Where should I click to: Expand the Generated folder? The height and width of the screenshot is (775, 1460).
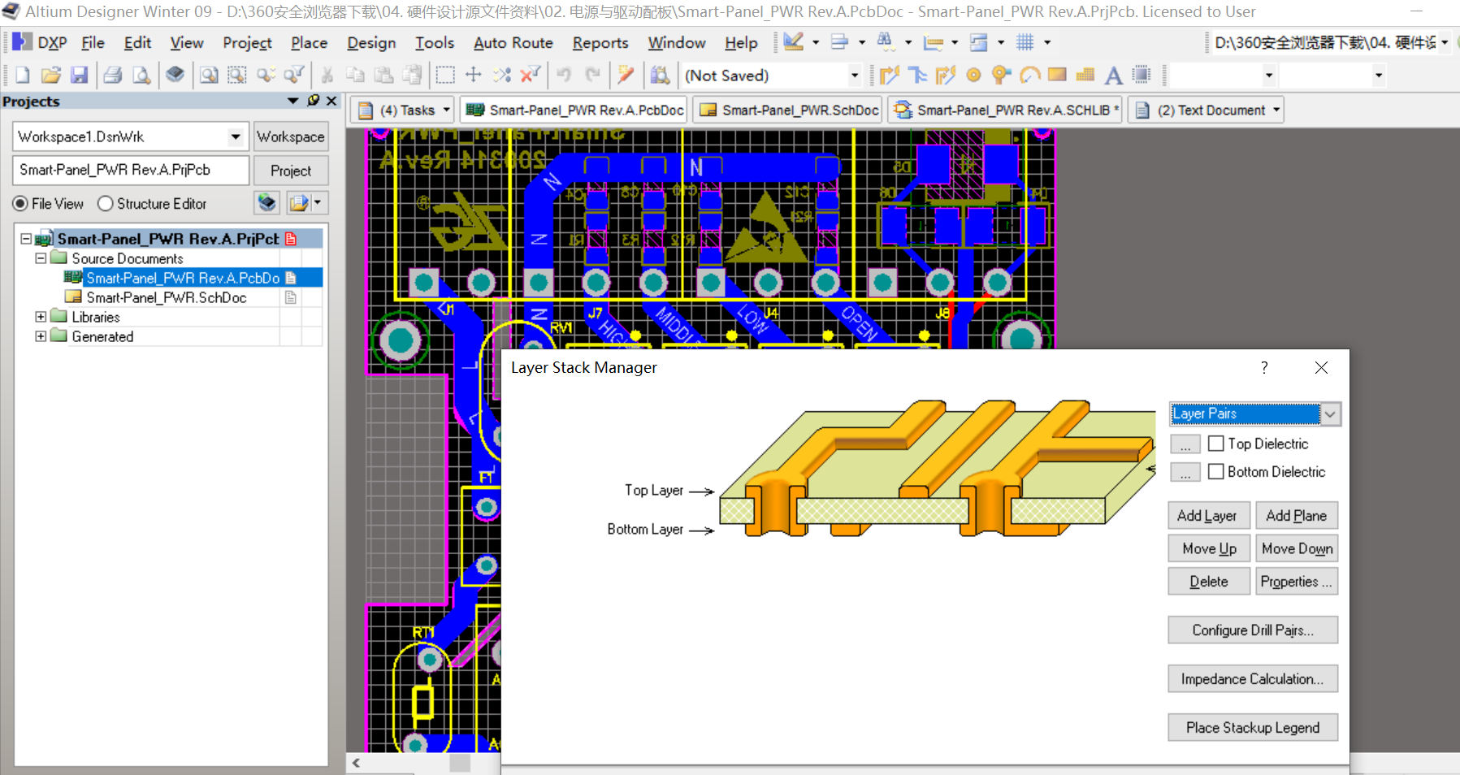41,336
